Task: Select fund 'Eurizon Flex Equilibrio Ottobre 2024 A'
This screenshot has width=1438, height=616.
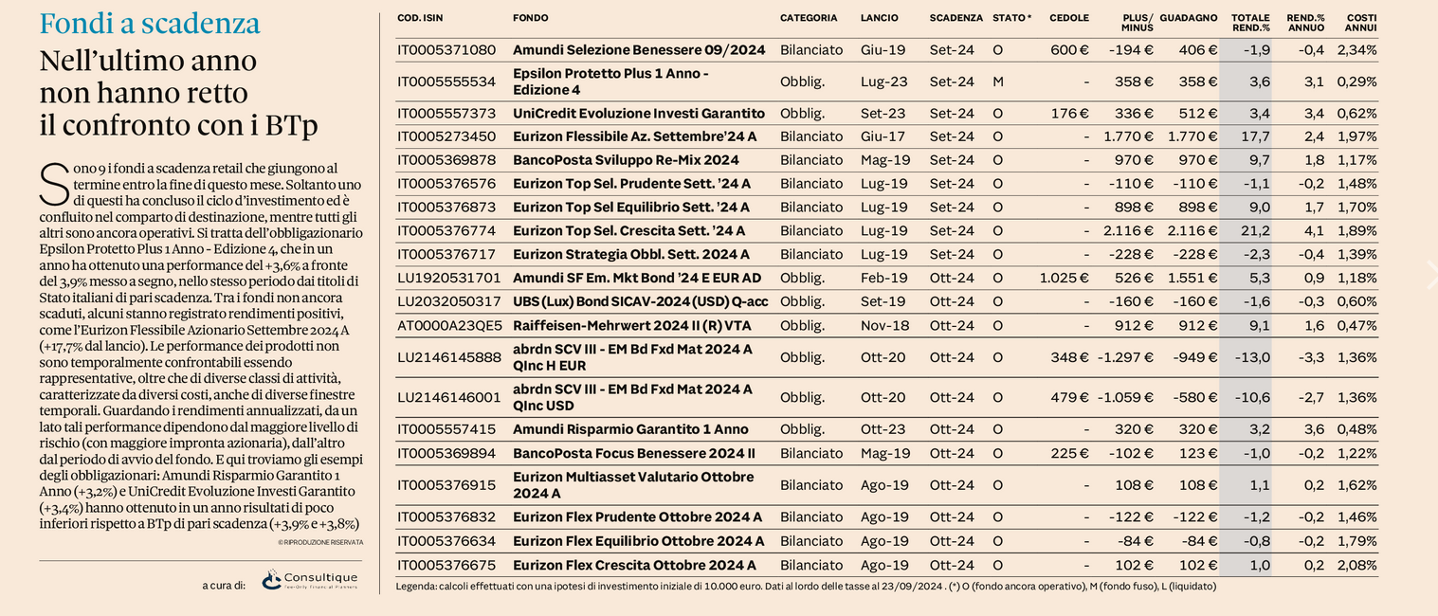Action: point(638,541)
